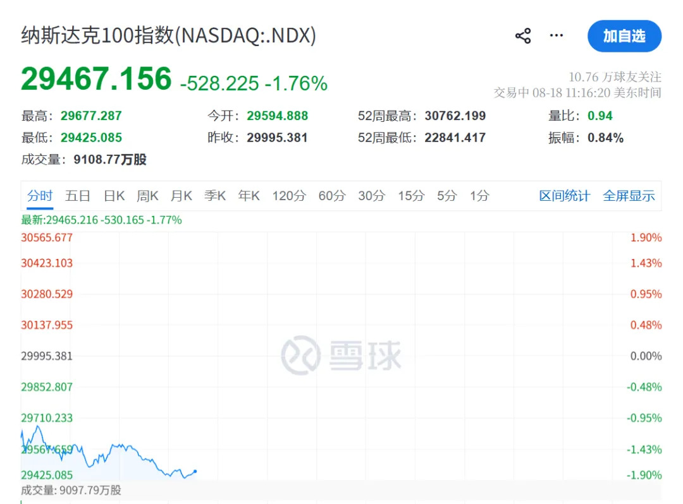Choose the 15分 interval tab
This screenshot has width=683, height=504.
(411, 196)
